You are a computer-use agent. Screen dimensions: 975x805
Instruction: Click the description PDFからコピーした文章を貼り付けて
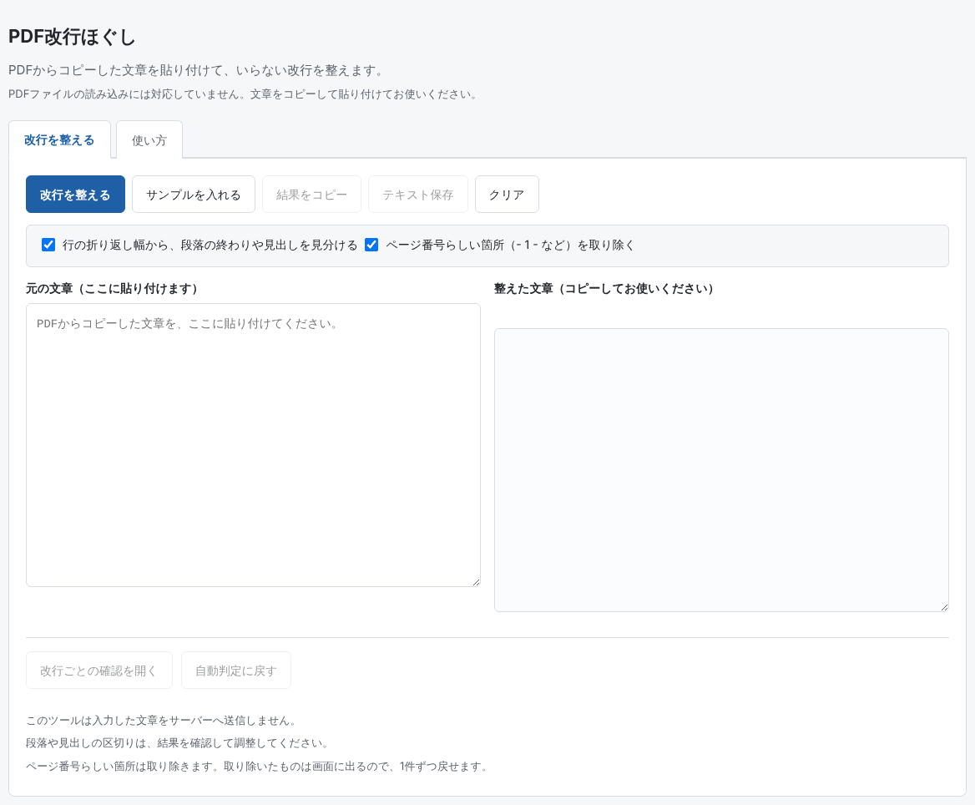click(196, 71)
